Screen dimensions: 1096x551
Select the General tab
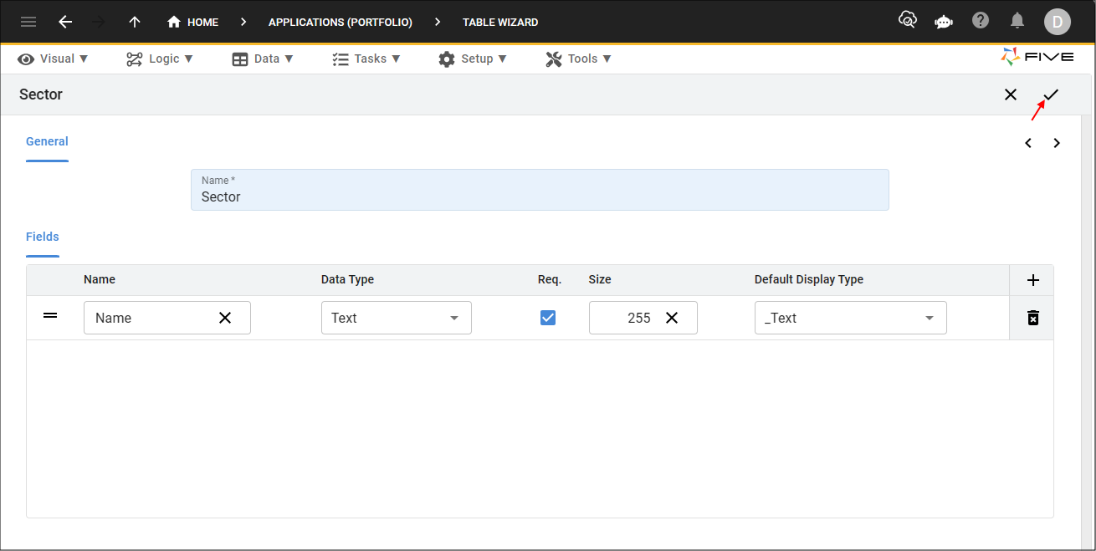click(x=47, y=142)
